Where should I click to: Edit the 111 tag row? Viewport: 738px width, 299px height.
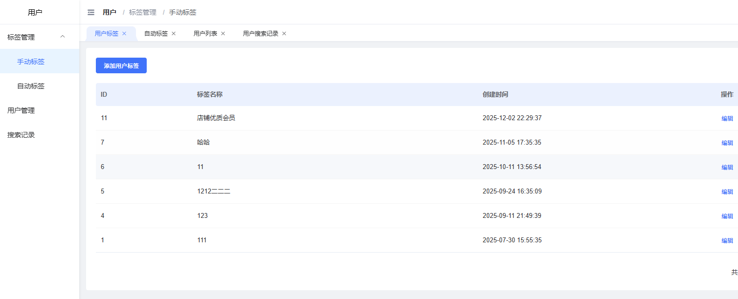click(x=727, y=240)
